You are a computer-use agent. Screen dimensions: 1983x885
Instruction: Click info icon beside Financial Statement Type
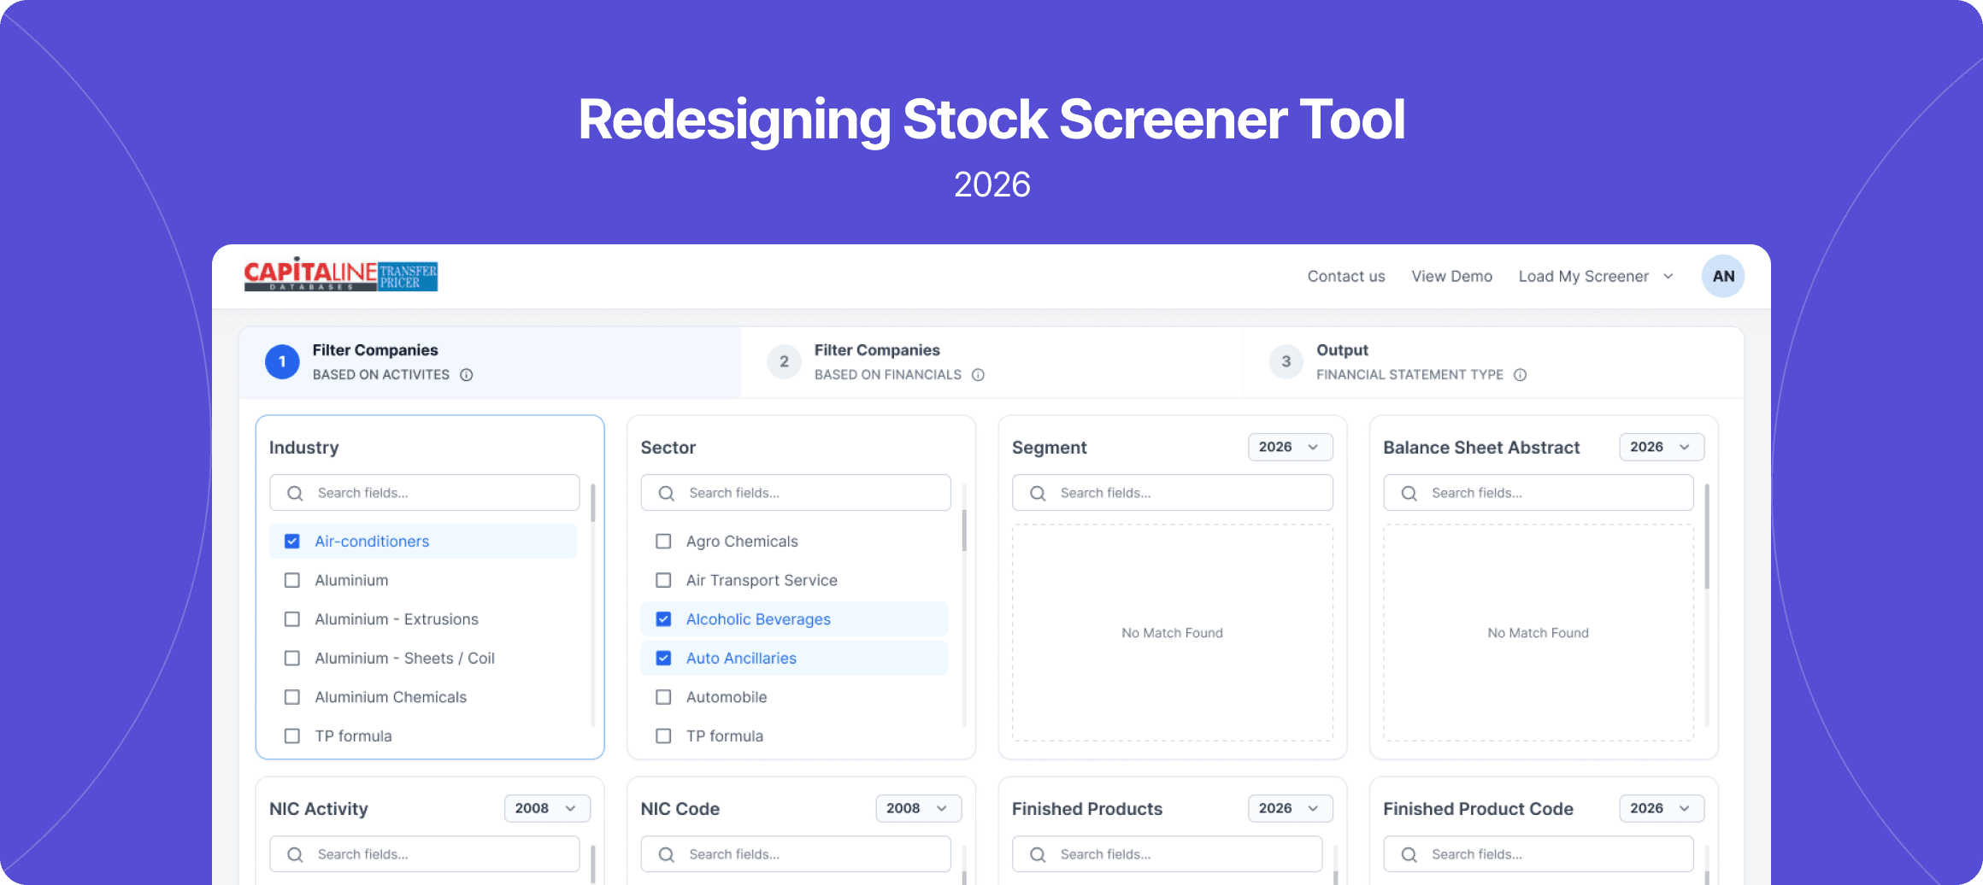coord(1521,375)
